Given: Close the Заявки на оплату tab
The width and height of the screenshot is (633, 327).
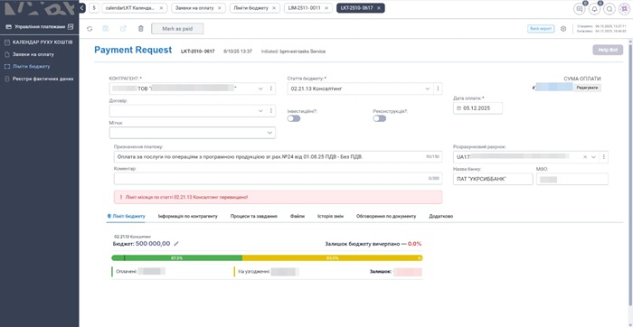Looking at the screenshot, I should 220,8.
